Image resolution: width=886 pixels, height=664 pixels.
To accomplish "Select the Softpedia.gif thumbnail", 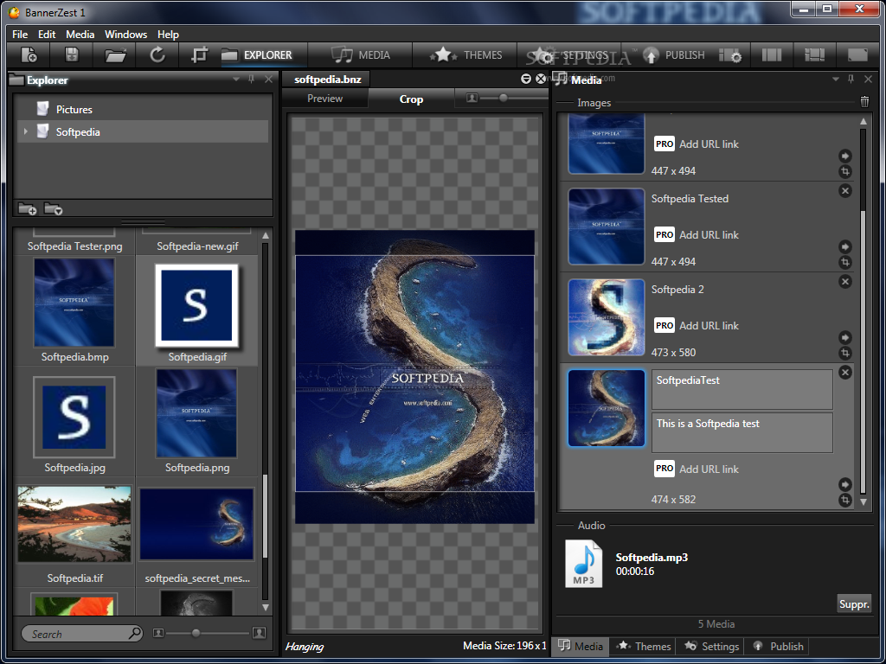I will 196,305.
